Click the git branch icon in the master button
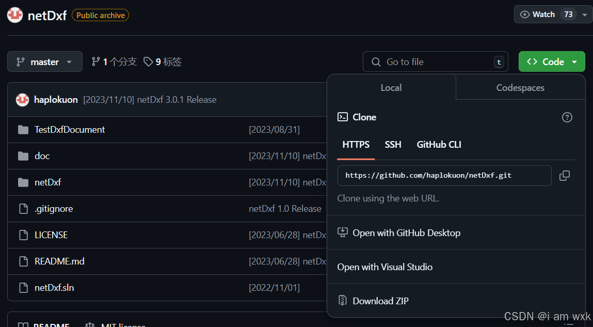The width and height of the screenshot is (593, 327). [x=21, y=61]
